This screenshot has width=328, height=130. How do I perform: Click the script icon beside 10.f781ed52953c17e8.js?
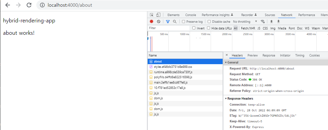coord(151,88)
